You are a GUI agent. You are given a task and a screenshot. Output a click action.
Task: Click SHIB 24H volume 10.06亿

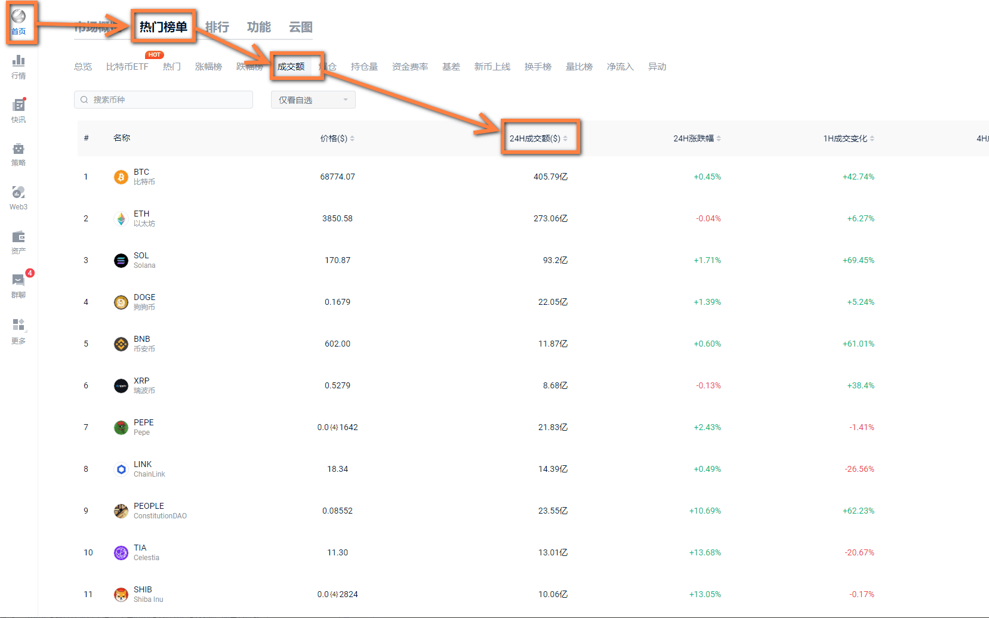pyautogui.click(x=553, y=595)
